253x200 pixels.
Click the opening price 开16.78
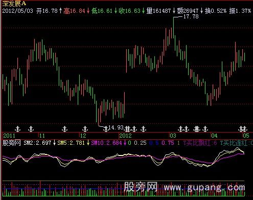tap(47, 11)
